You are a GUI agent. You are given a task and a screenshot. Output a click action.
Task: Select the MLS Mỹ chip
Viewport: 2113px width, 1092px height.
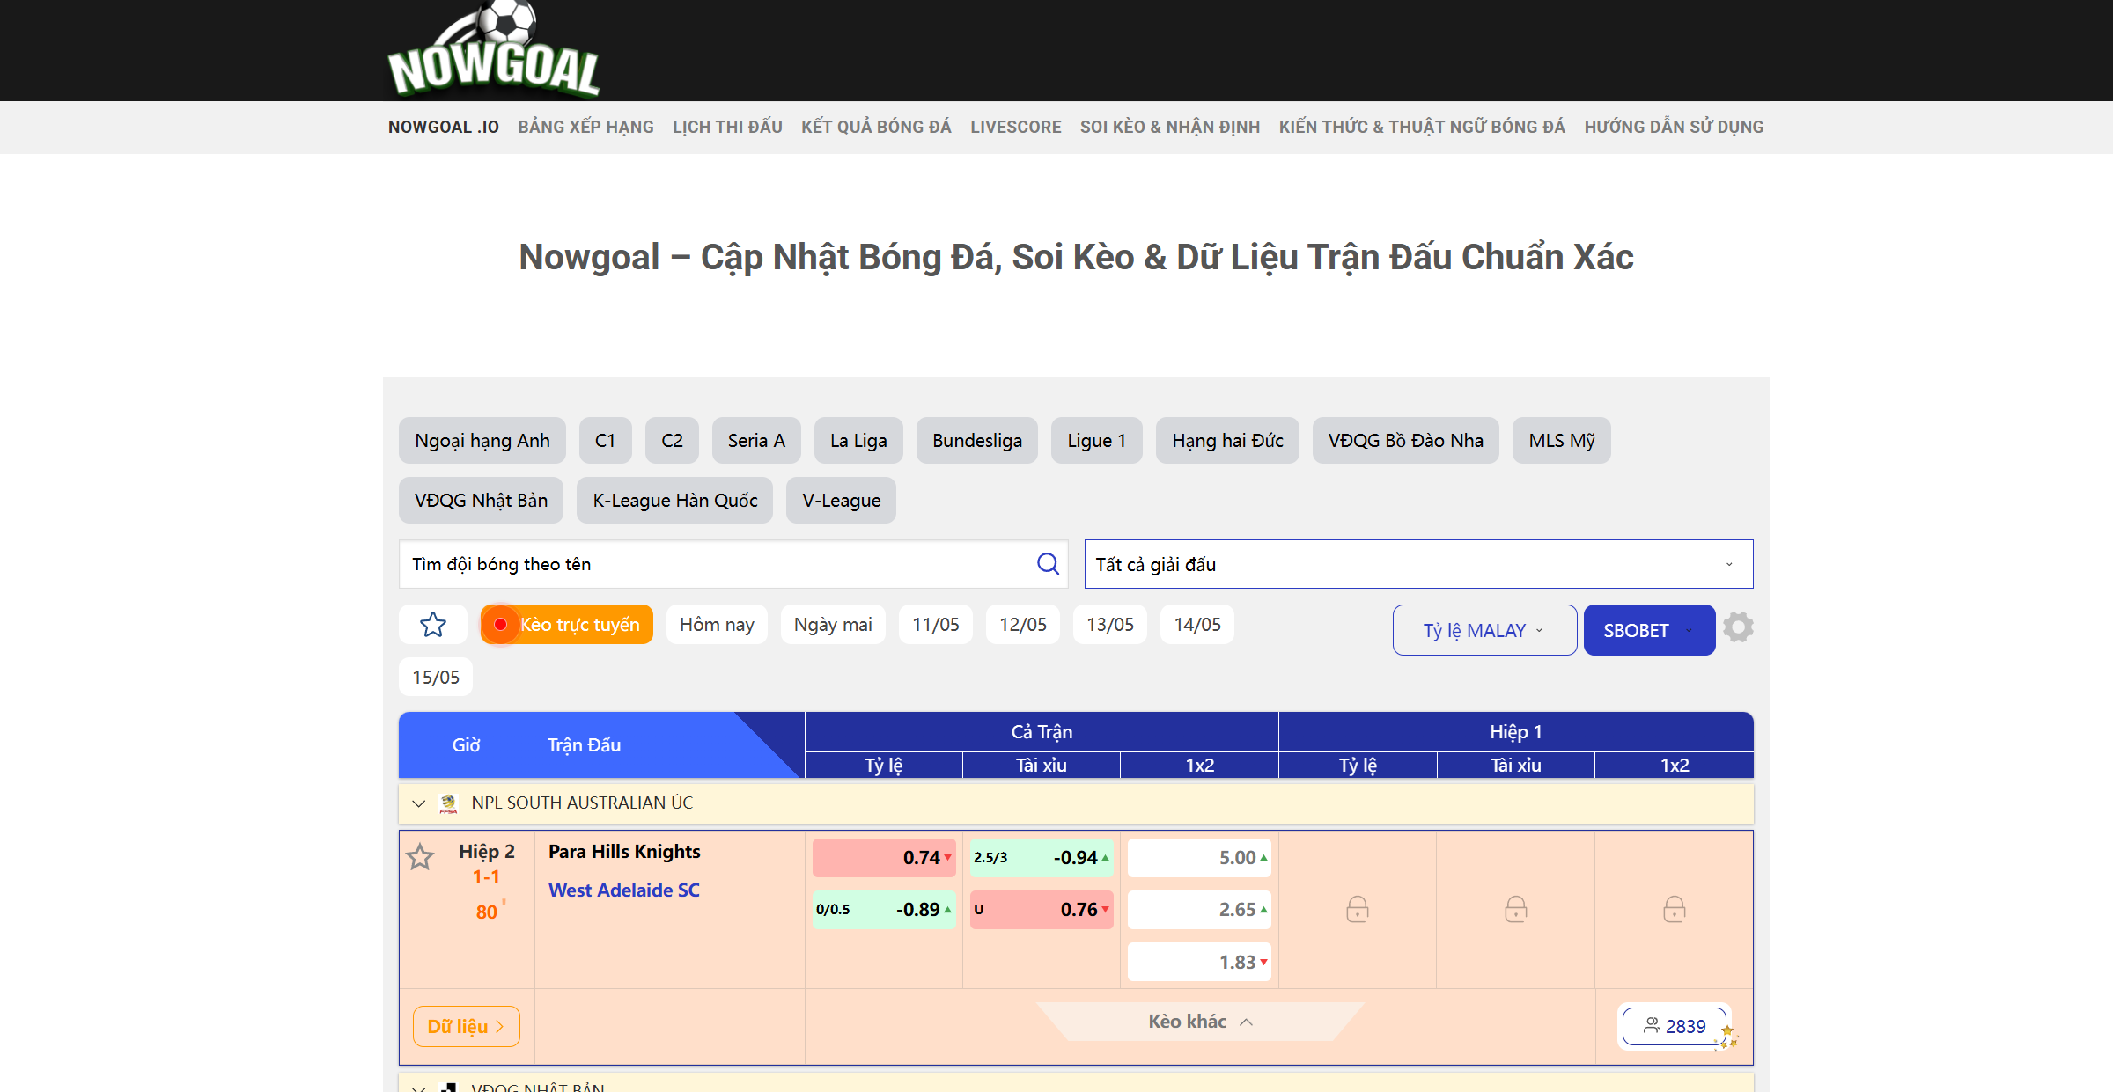coord(1562,440)
